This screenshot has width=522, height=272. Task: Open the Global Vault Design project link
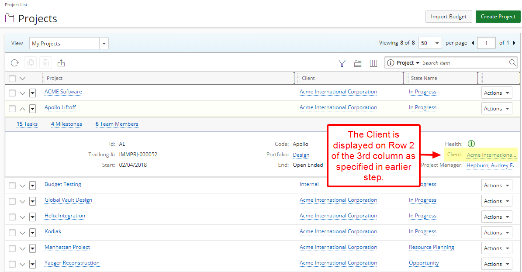[x=68, y=200]
